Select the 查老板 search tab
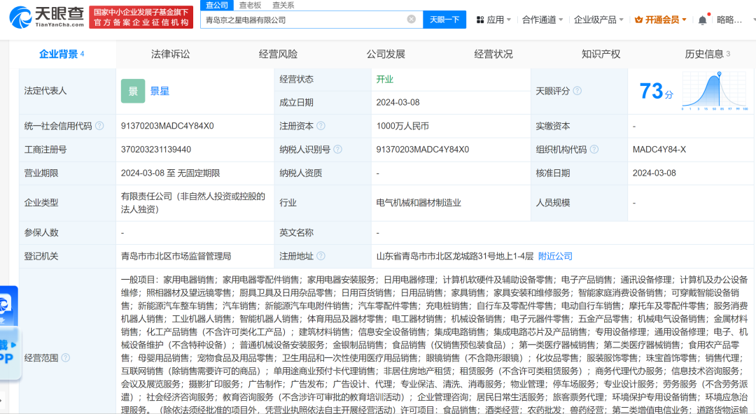 pos(251,5)
